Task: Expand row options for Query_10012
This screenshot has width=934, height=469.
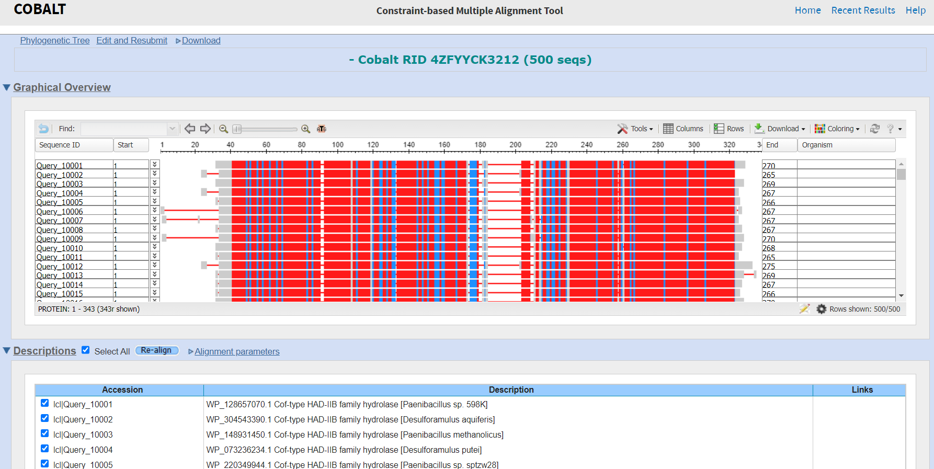Action: 155,265
